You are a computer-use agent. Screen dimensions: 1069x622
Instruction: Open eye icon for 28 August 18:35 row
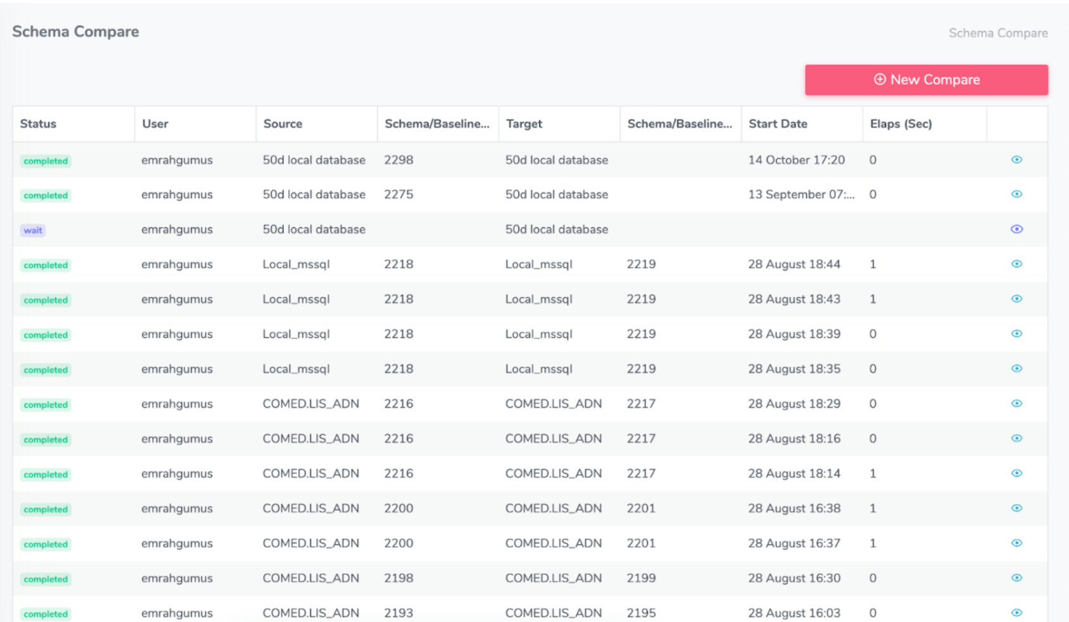tap(1016, 369)
